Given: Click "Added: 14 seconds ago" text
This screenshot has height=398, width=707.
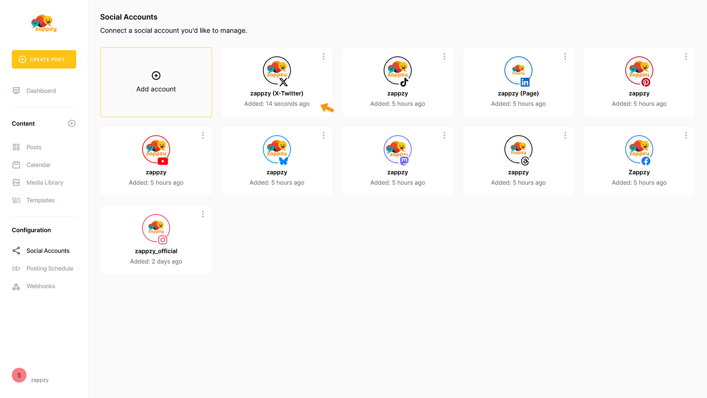Looking at the screenshot, I should pos(277,104).
